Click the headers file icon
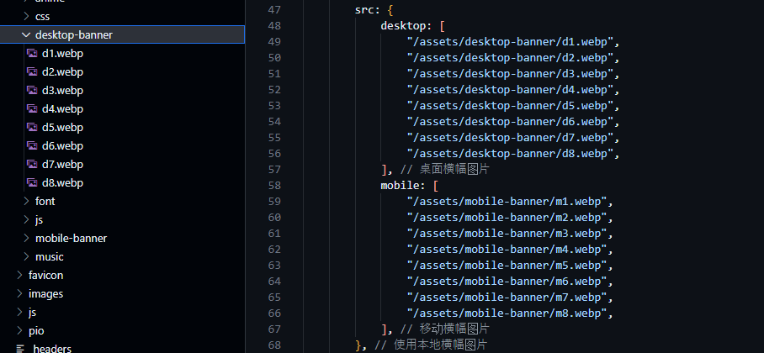Image resolution: width=764 pixels, height=353 pixels. click(21, 349)
